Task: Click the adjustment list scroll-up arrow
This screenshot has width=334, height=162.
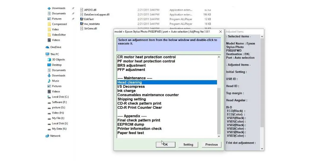Action: 219,57
